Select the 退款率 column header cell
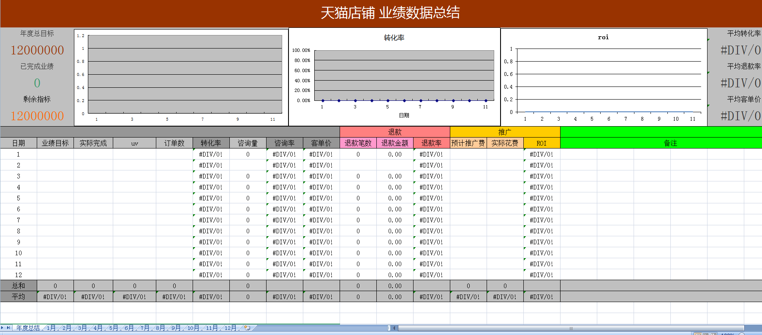 [x=432, y=143]
